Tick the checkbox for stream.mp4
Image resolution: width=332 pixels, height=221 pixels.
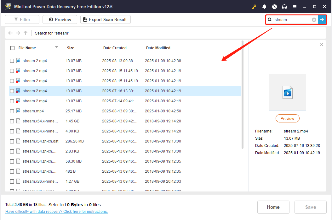(12, 111)
